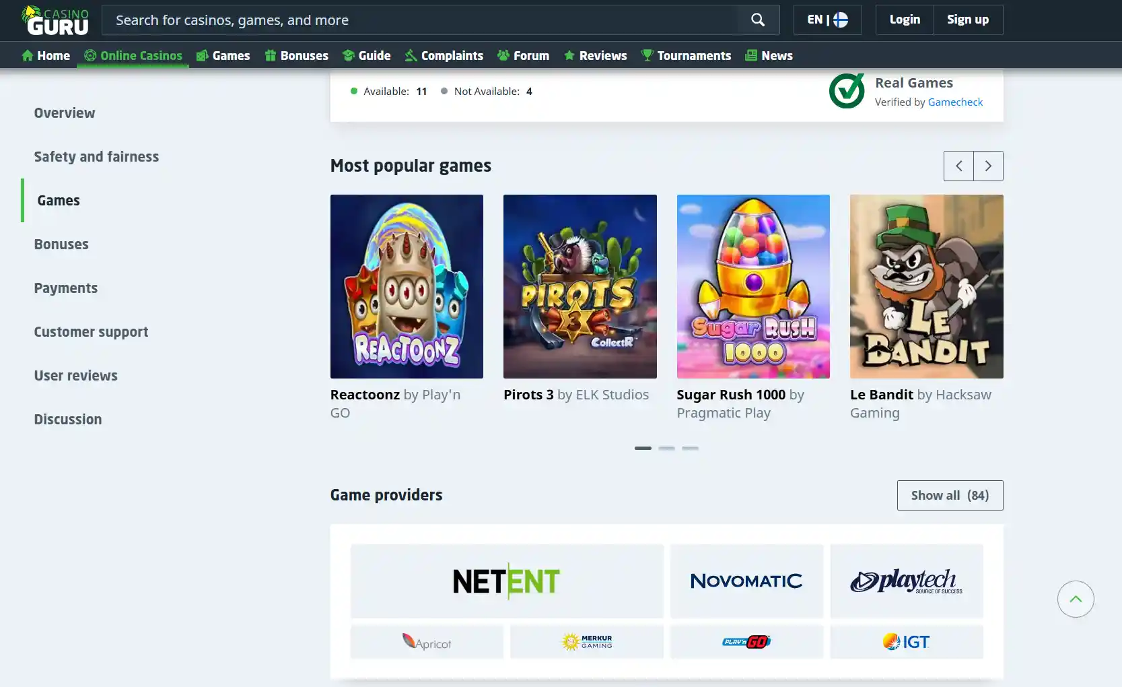Click the Real Games green checkmark badge

[x=847, y=91]
